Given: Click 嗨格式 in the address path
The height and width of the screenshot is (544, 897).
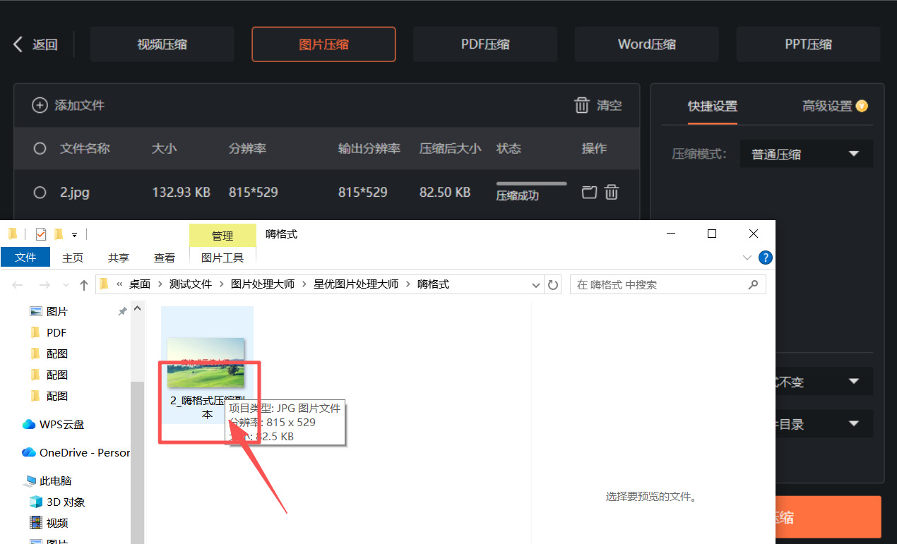Looking at the screenshot, I should 434,284.
